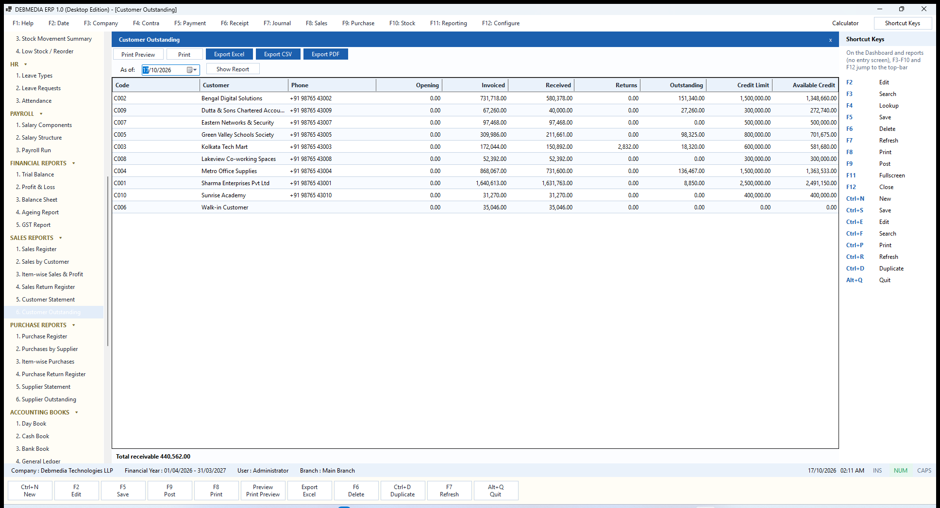Click the Ctrl+D Duplicate bottom button
Screen dimensions: 940x508
(403, 491)
